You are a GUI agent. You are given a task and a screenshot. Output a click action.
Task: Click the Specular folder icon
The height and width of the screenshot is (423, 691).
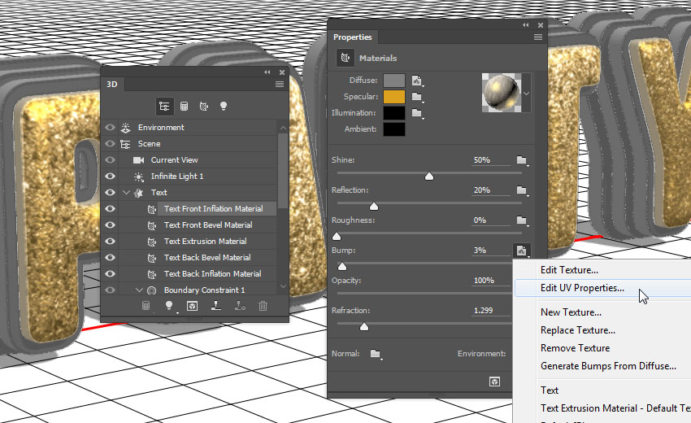tap(418, 97)
